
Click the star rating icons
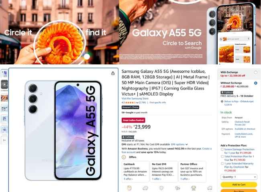(x=130, y=103)
